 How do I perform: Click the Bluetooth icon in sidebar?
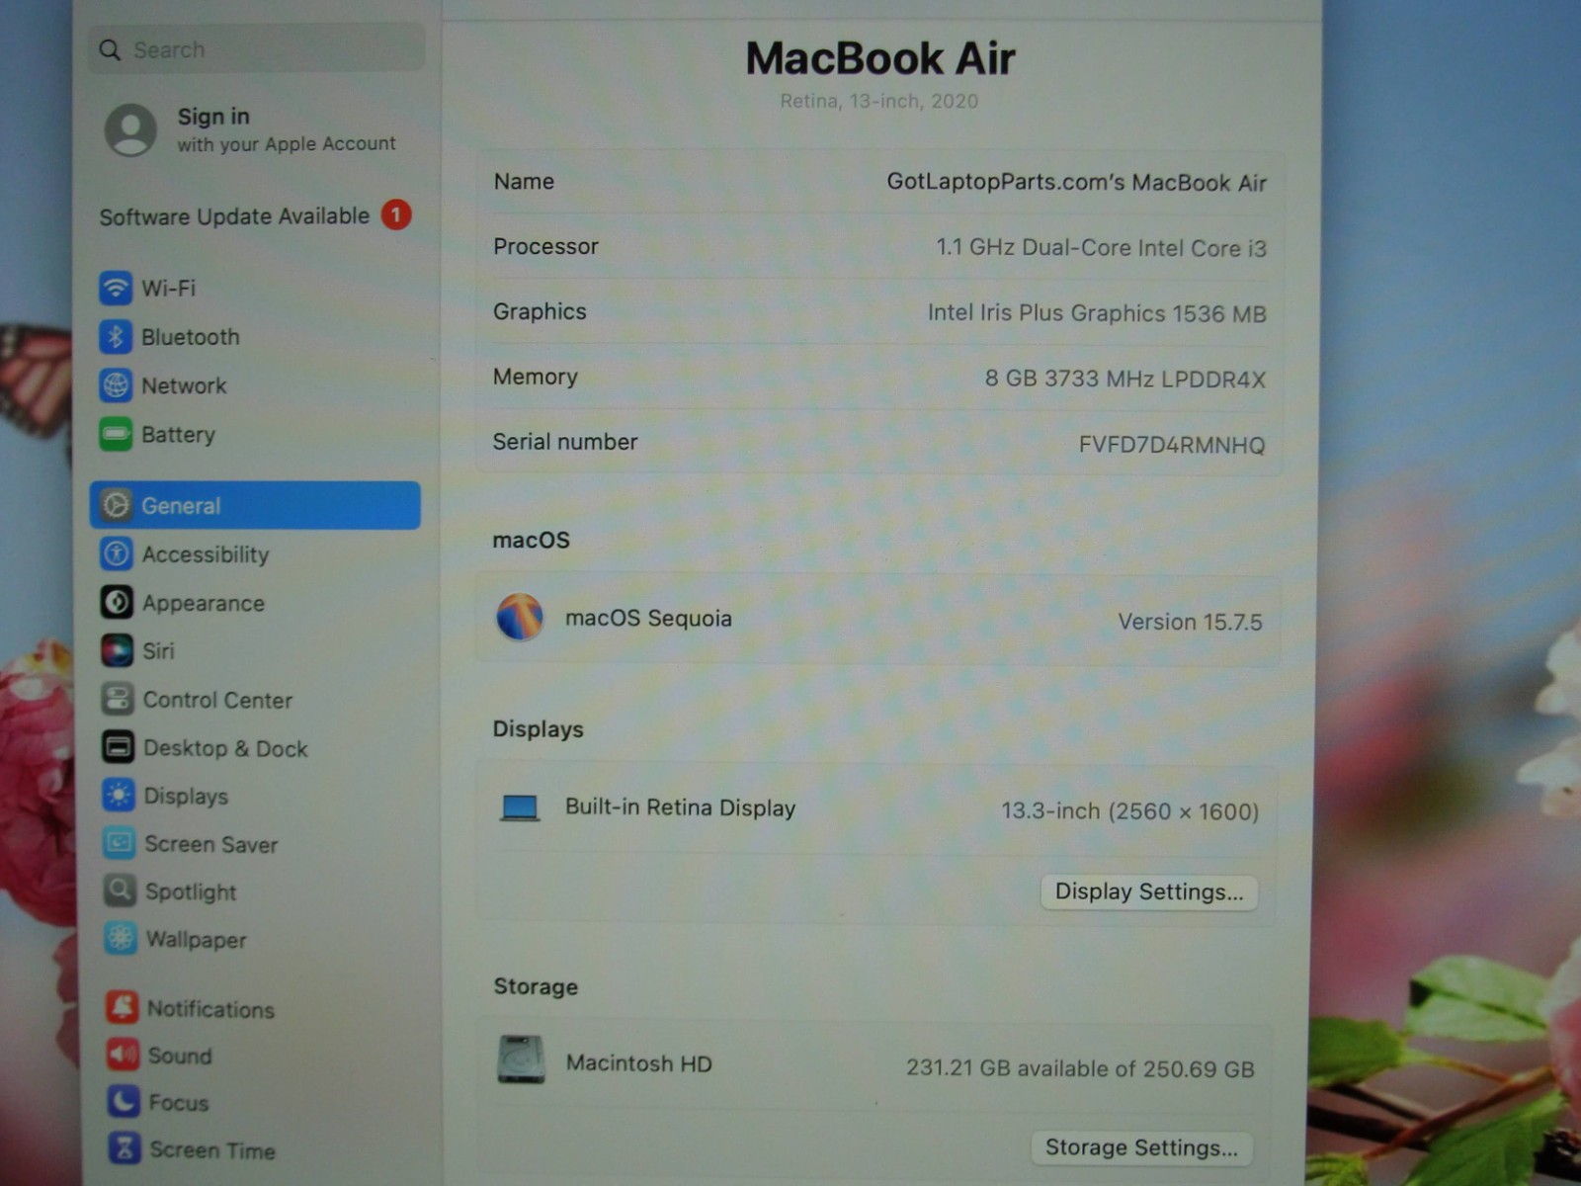pyautogui.click(x=116, y=337)
